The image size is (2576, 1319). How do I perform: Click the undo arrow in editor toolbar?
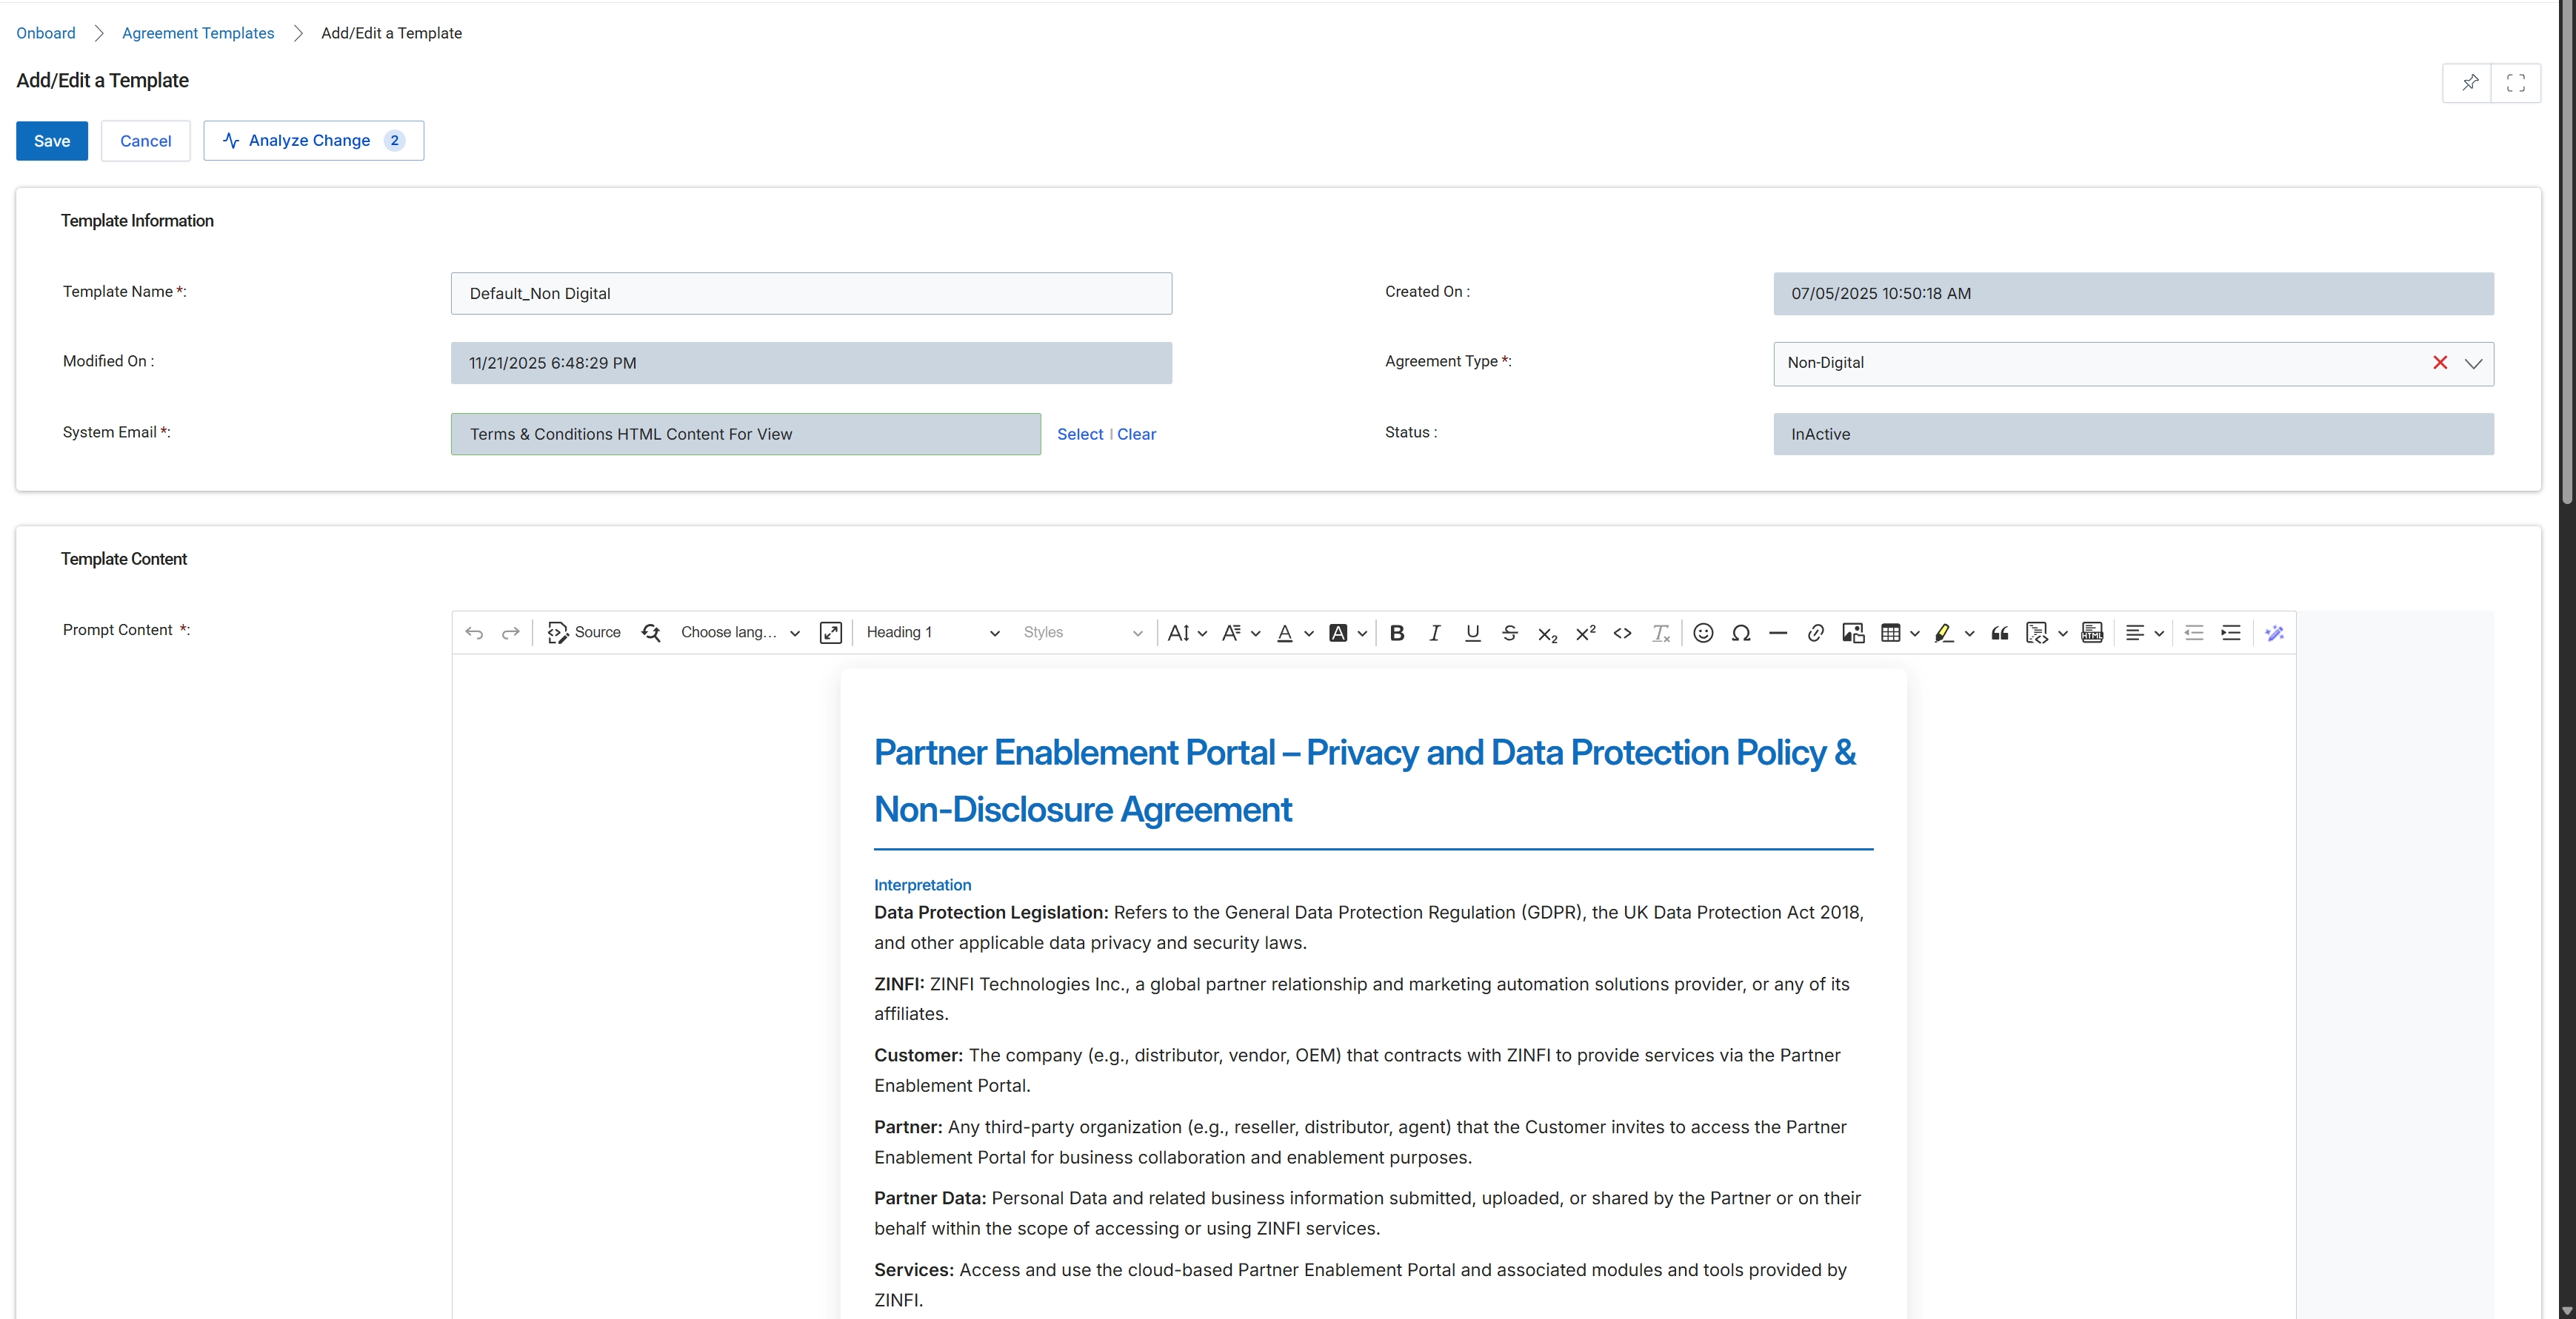474,633
